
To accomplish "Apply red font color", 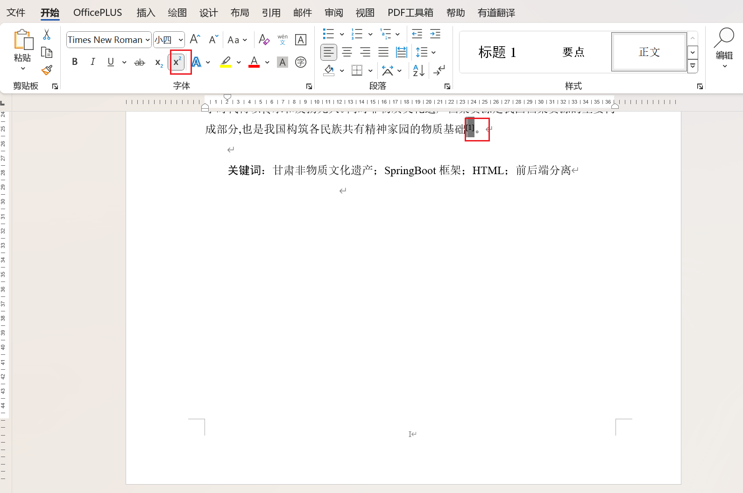I will 254,62.
